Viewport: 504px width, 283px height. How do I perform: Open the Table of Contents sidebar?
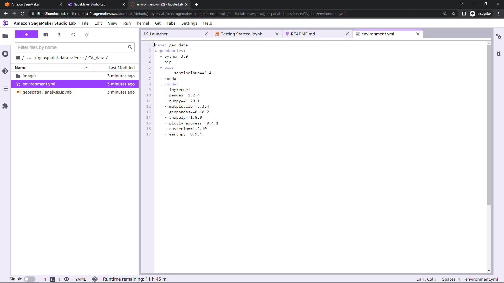5,89
